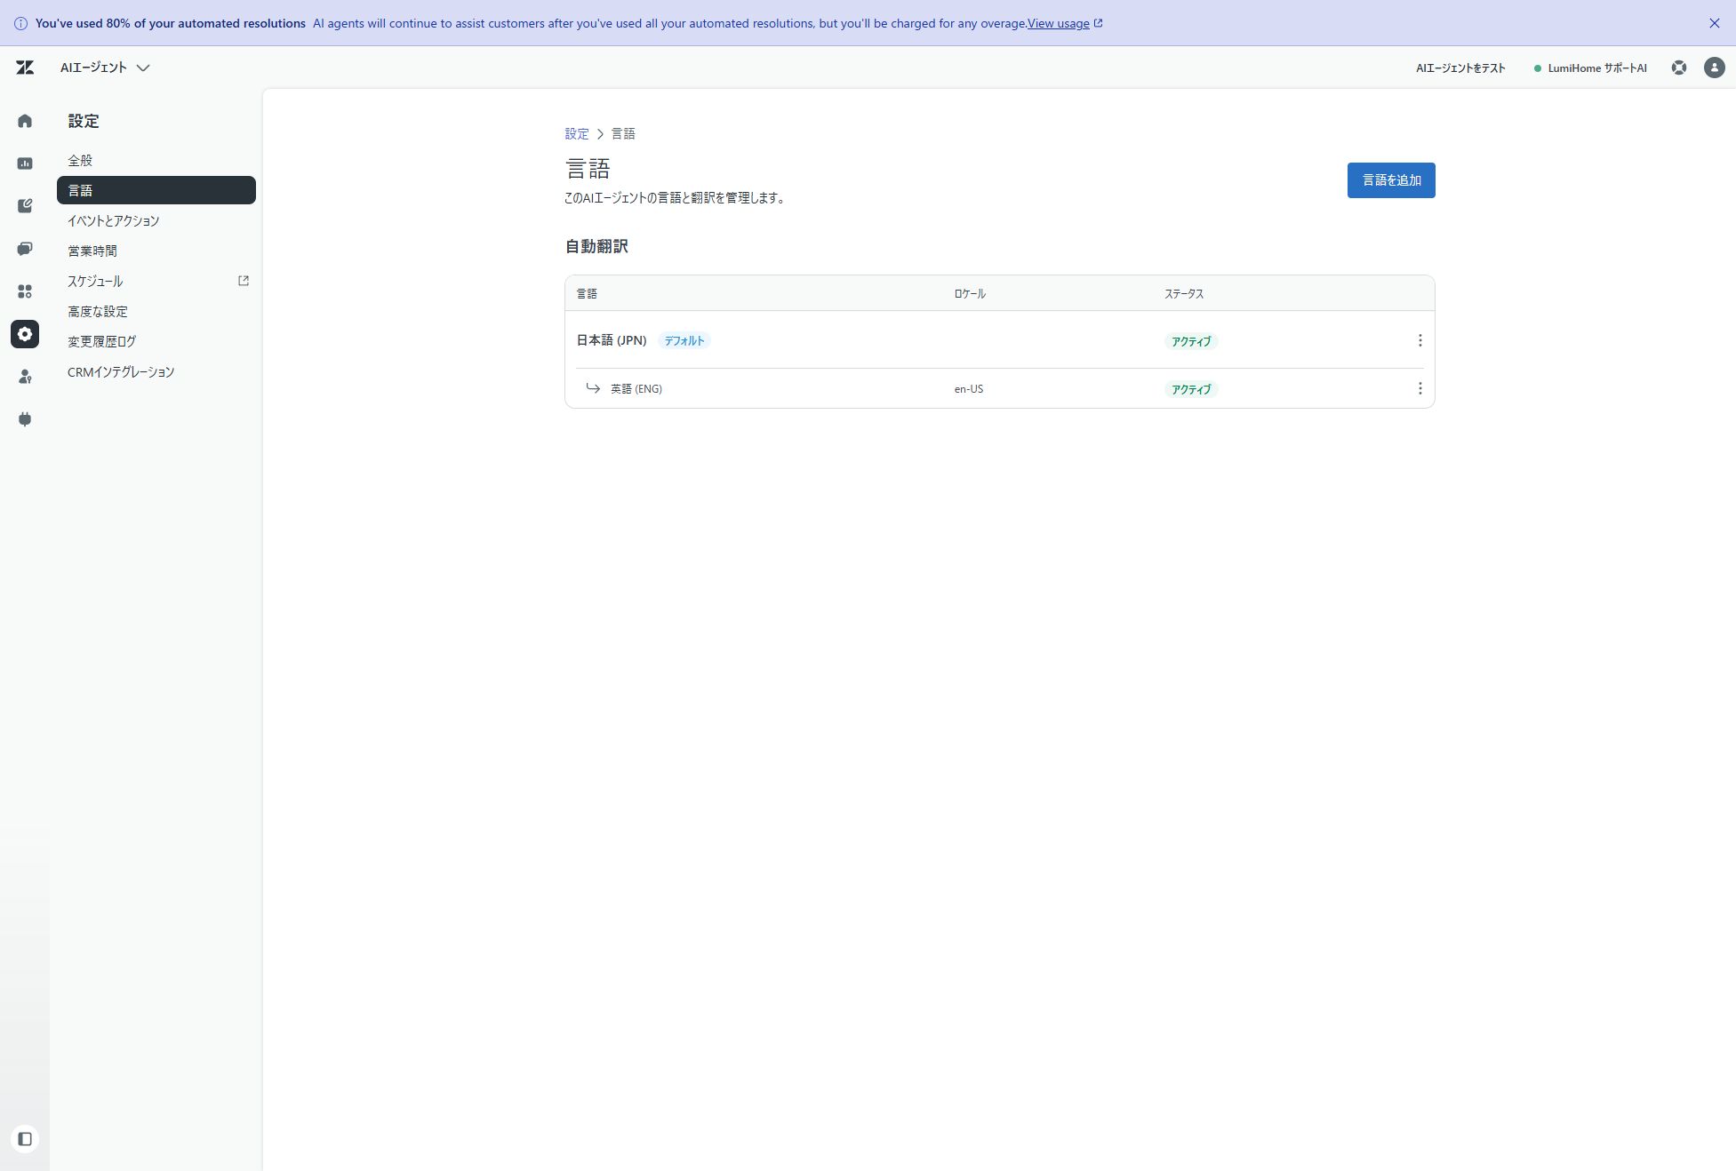Viewport: 1736px width, 1171px height.
Task: Open the LumiHome サポートAI agent selector
Action: pos(1590,68)
